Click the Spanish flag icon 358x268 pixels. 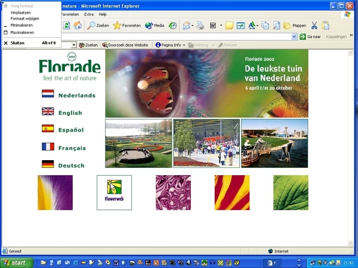pyautogui.click(x=48, y=129)
